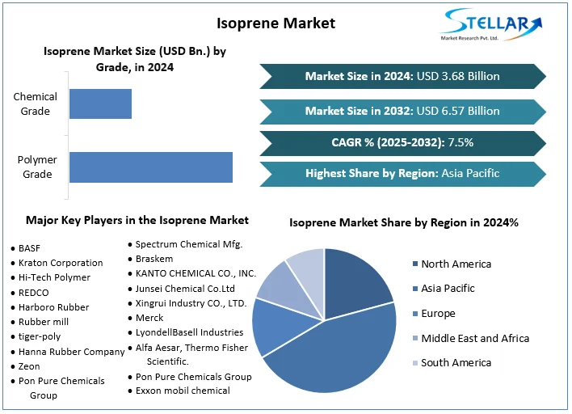
Task: Click 'Harboro Rubber' in the list
Action: click(53, 307)
